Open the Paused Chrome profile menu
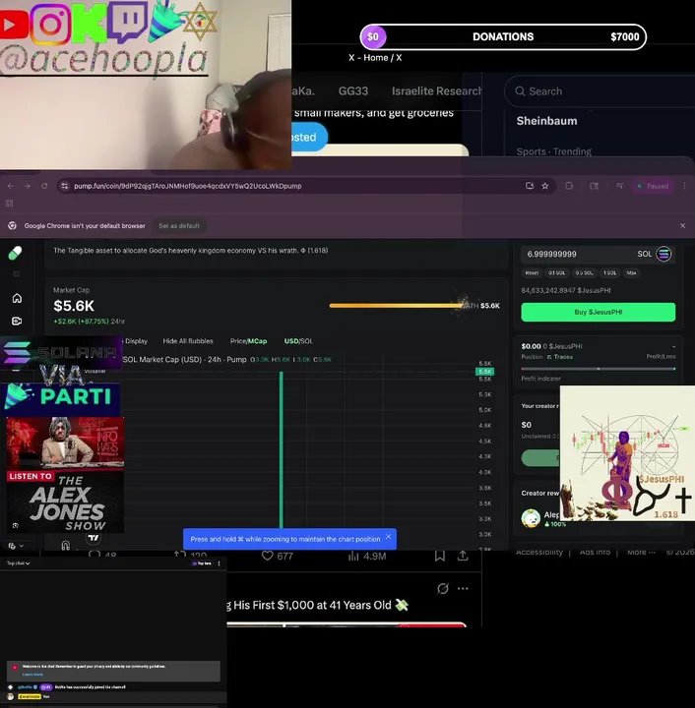This screenshot has height=708, width=695. point(653,186)
